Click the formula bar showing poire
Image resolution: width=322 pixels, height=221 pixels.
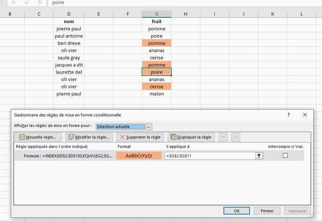tap(185, 3)
